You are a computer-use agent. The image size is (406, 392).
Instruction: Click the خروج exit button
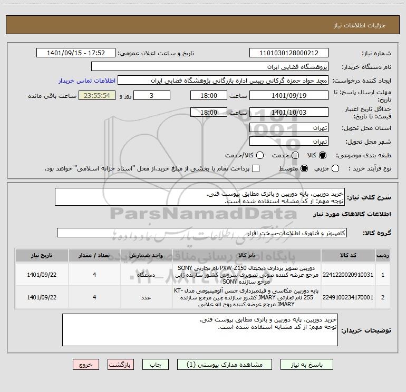pos(86,365)
